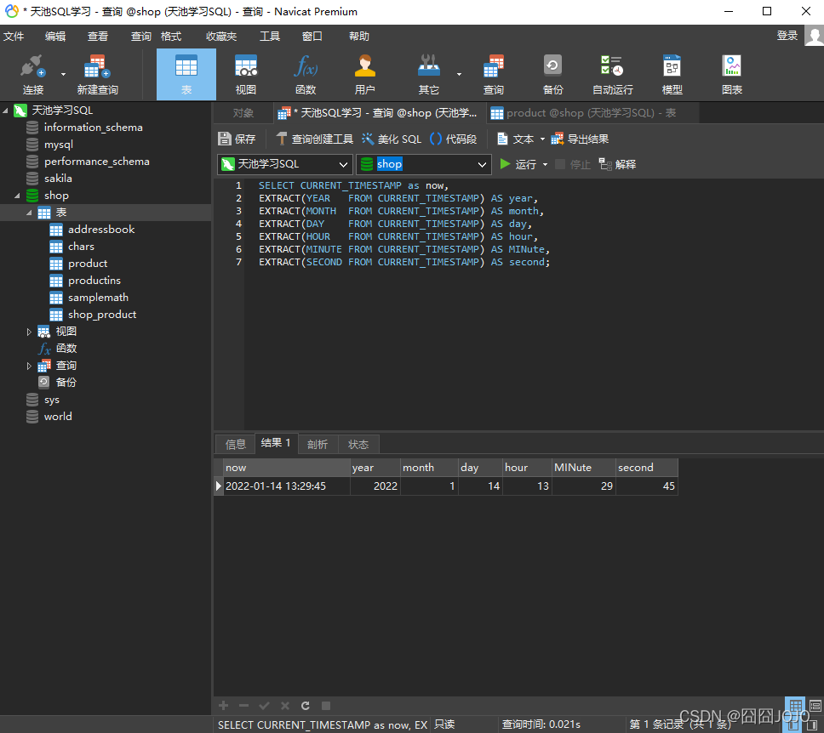The image size is (824, 733).
Task: Collapse the 表 tables node
Action: 29,213
